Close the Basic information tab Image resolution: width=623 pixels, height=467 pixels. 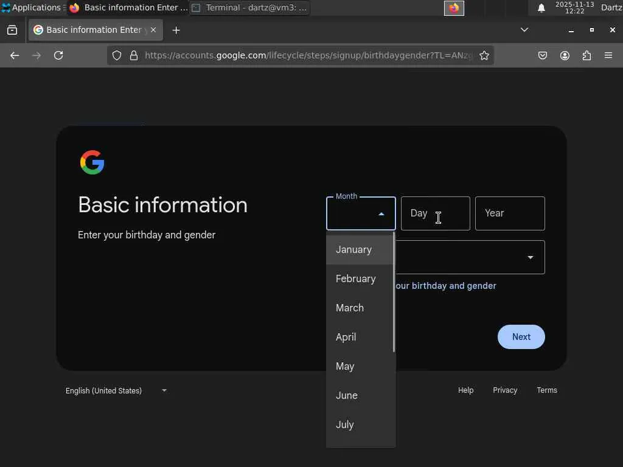click(153, 30)
